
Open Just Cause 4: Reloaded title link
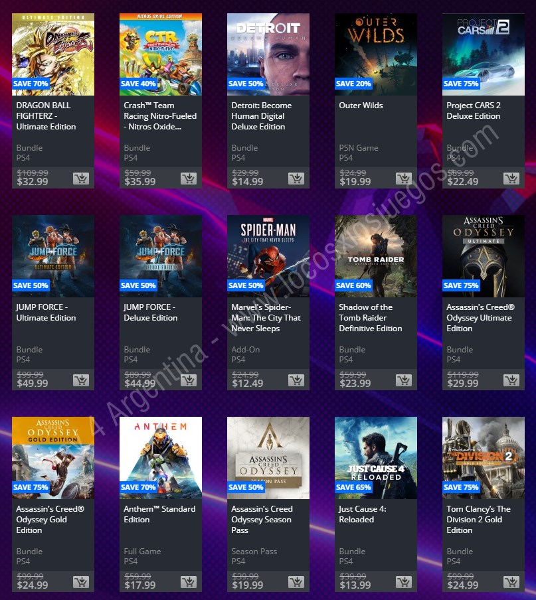coord(362,514)
